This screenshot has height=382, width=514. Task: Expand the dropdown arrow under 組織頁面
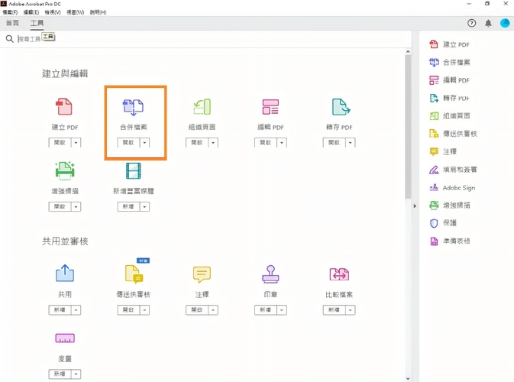click(213, 143)
